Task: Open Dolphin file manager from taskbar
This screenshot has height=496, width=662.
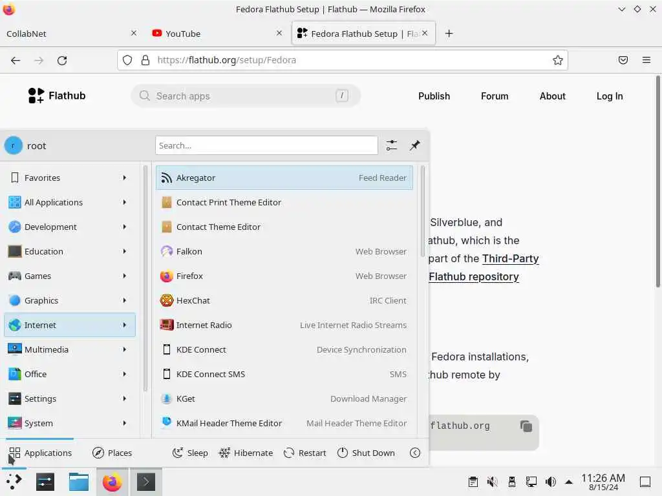Action: tap(78, 482)
